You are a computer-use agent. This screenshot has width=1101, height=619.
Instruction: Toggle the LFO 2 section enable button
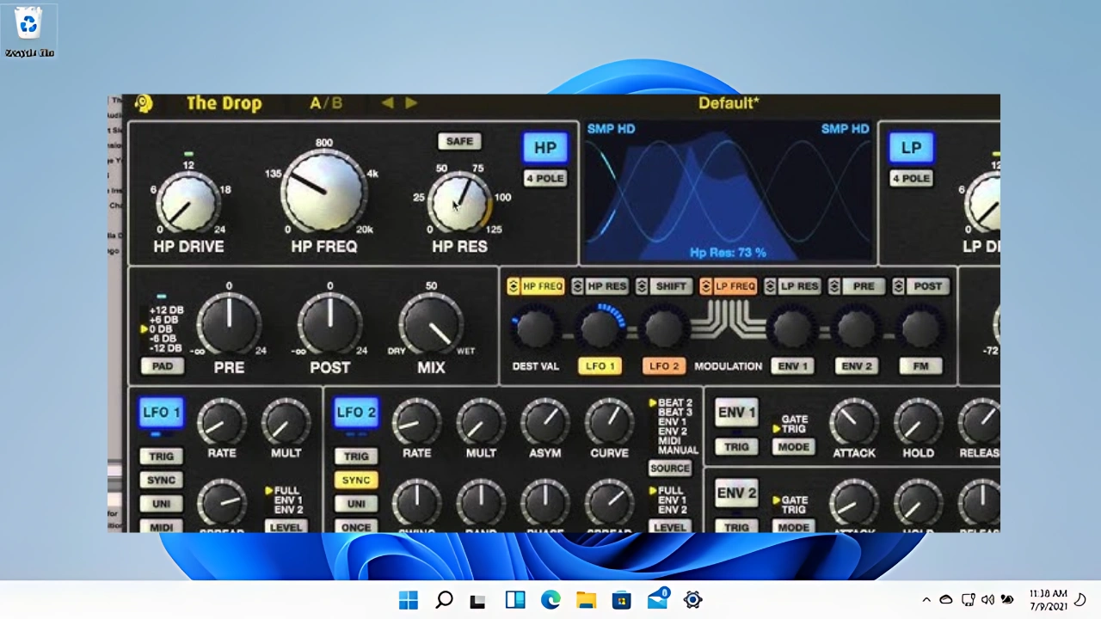(356, 412)
